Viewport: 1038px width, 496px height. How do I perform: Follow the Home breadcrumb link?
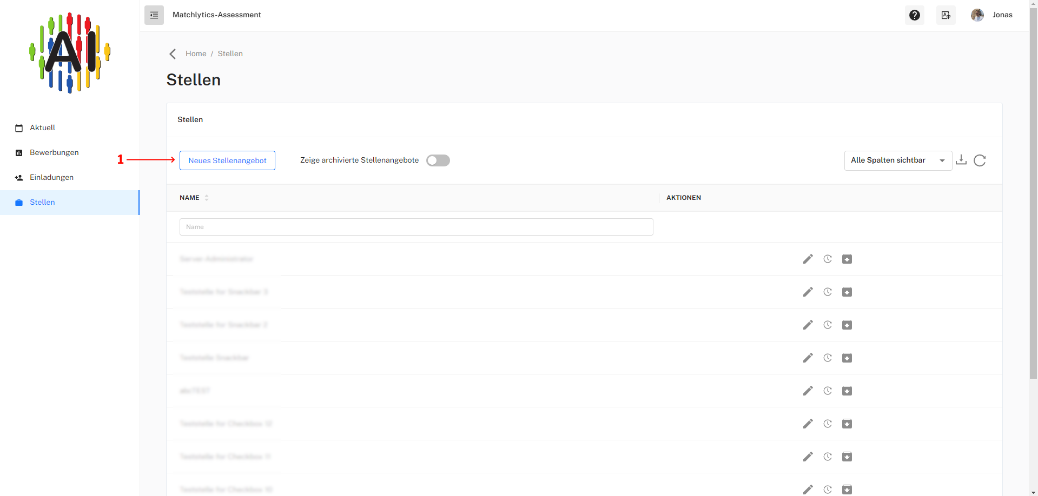click(196, 53)
